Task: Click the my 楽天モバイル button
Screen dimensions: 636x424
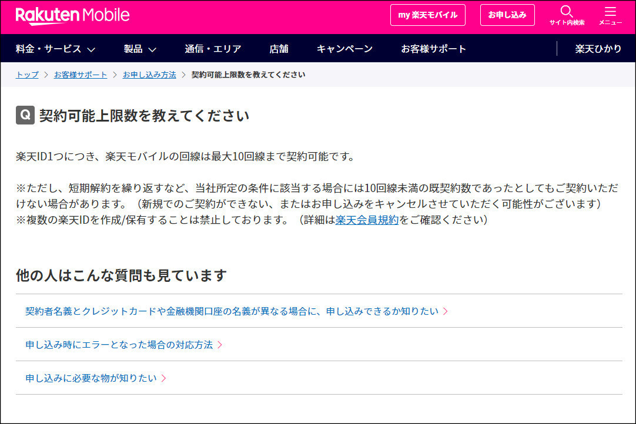Action: tap(427, 15)
